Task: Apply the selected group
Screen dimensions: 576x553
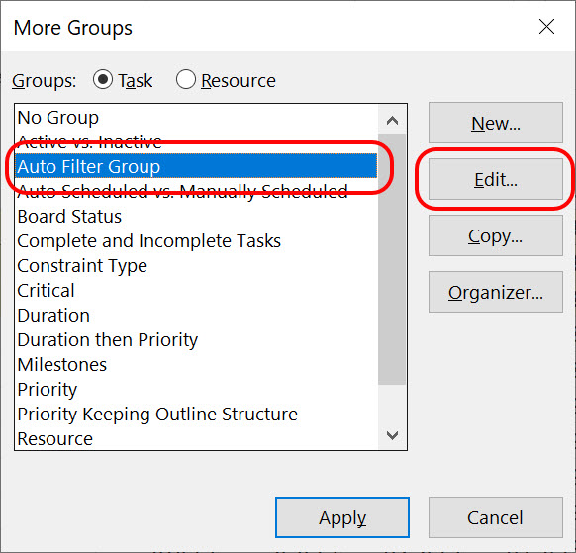Action: point(342,517)
